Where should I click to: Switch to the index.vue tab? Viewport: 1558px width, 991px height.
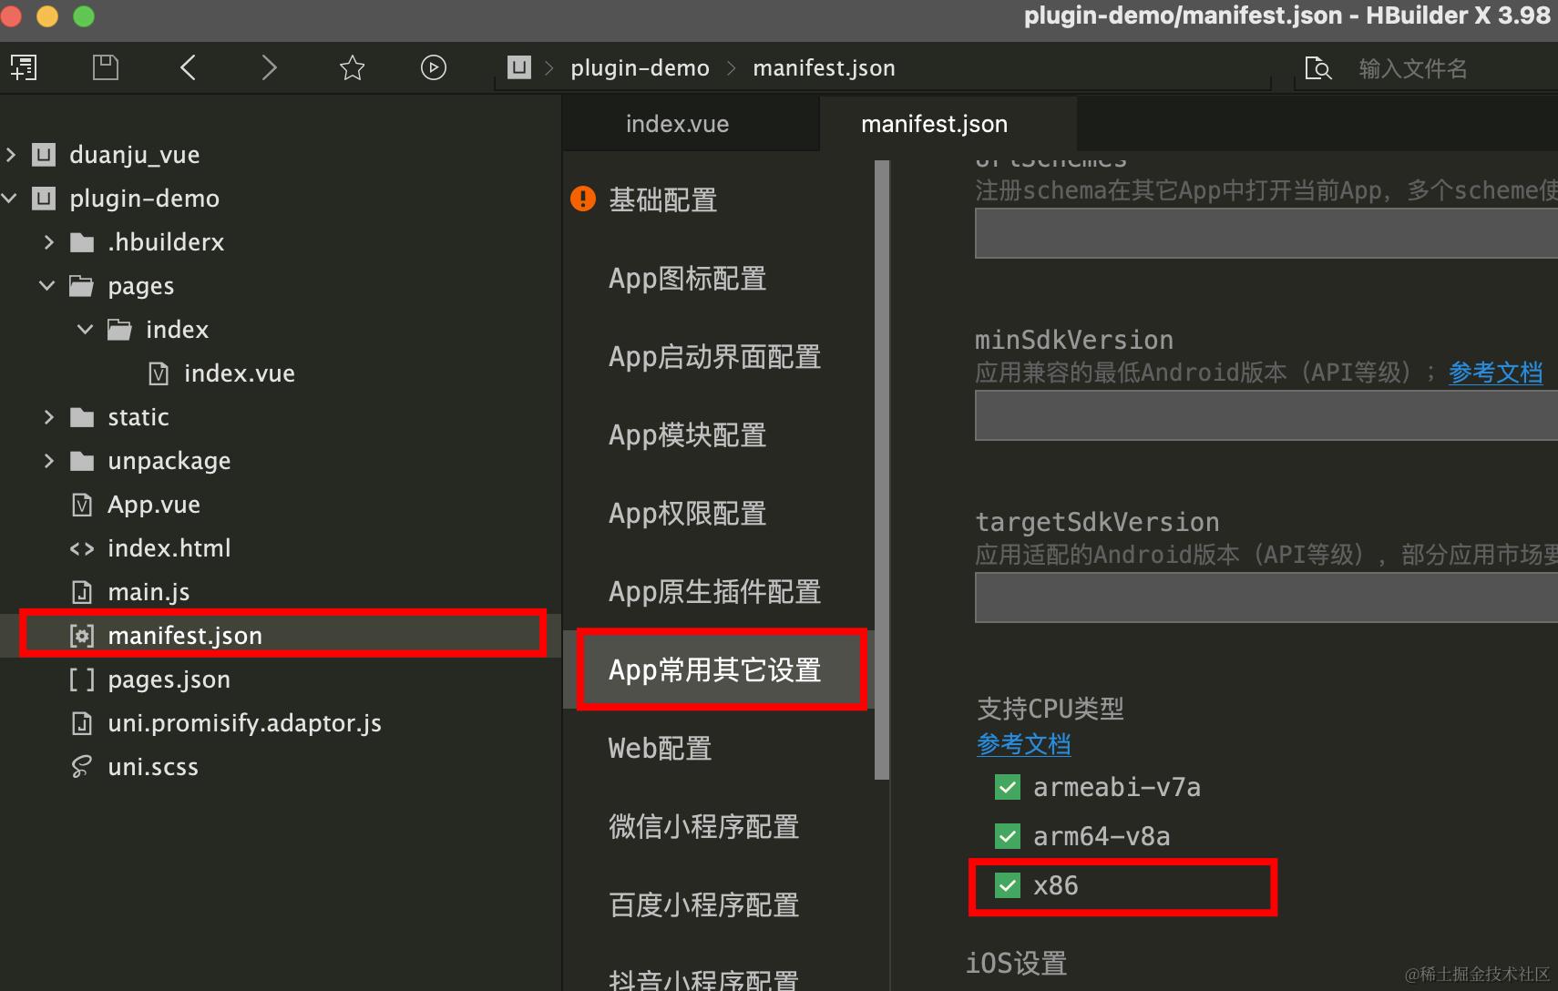677,124
